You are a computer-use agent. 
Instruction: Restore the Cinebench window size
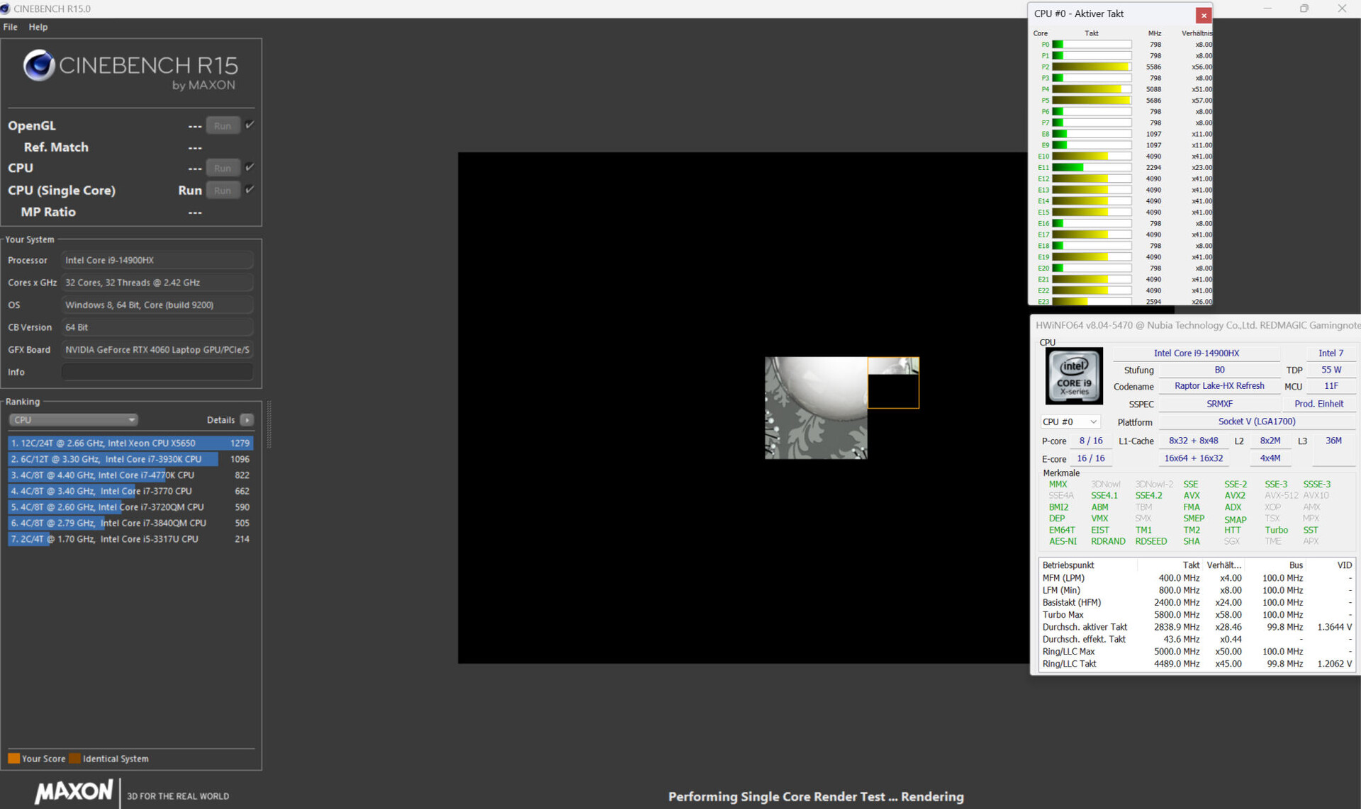[x=1304, y=9]
